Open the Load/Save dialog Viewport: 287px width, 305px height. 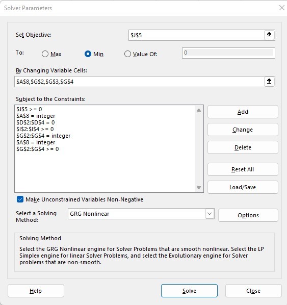click(x=243, y=187)
